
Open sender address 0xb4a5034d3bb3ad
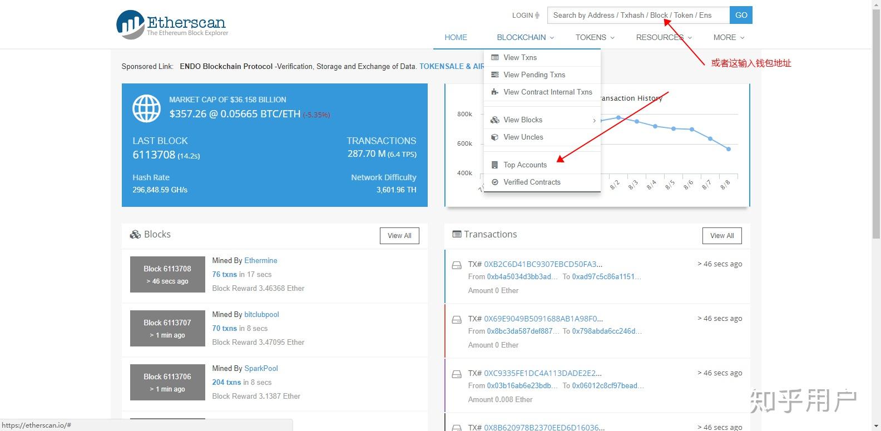pyautogui.click(x=522, y=276)
